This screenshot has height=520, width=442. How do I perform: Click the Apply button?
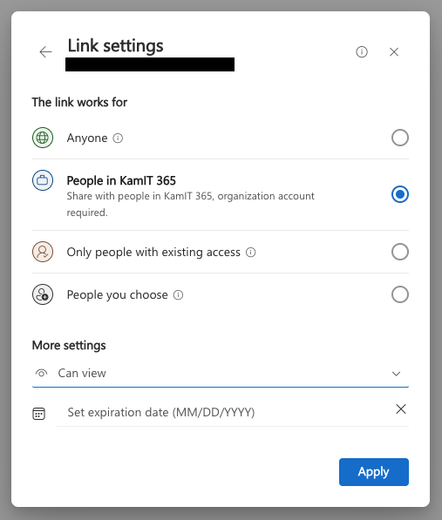pyautogui.click(x=374, y=472)
